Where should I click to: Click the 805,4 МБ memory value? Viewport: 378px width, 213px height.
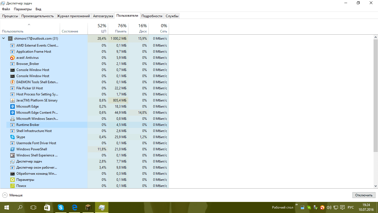click(x=120, y=100)
